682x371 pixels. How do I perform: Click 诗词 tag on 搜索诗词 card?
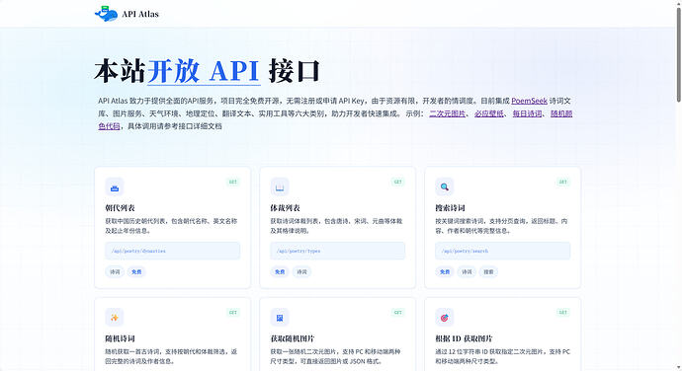click(467, 272)
